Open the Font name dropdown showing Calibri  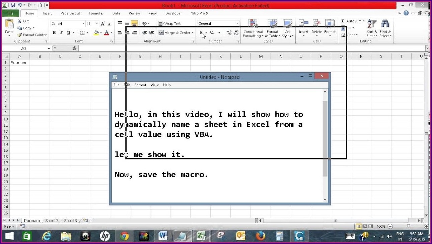83,24
